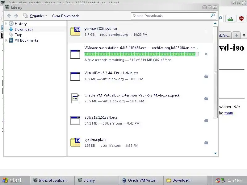The height and width of the screenshot is (185, 247).
Task: Select Oracle_VM_VirtualBox_Extension_Pack entry
Action: 140,98
